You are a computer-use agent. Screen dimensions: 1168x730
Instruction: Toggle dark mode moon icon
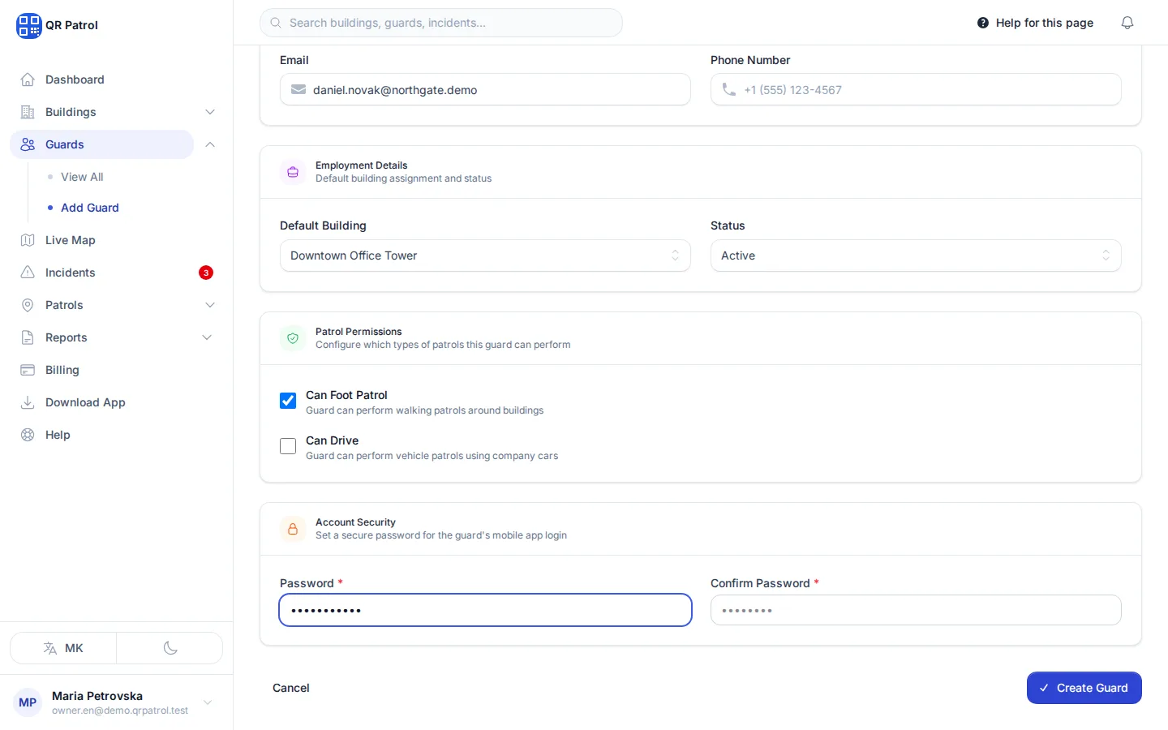[170, 648]
